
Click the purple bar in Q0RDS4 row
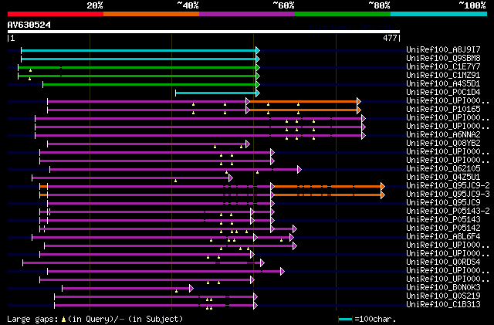point(141,263)
